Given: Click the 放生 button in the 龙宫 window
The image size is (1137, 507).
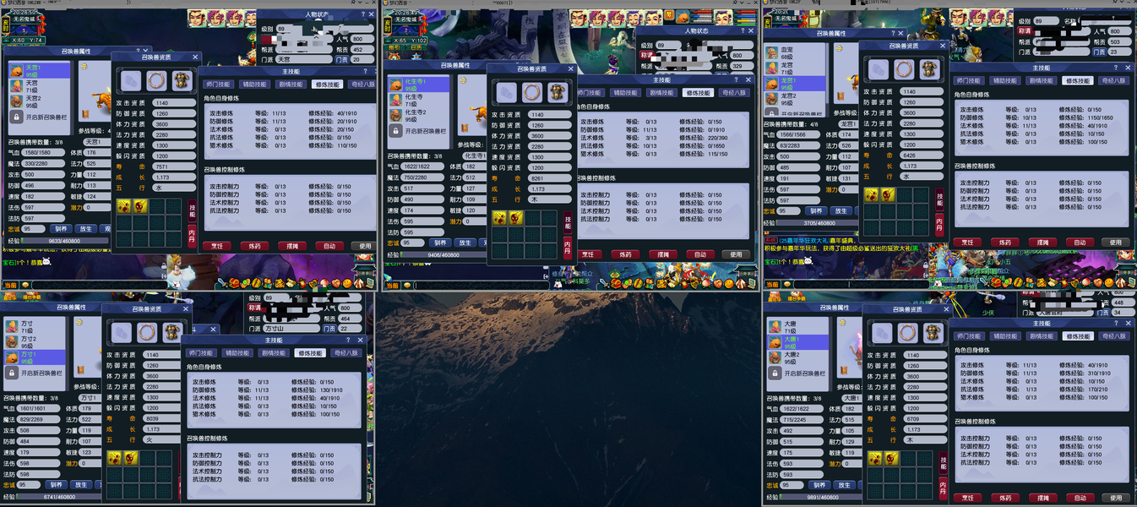Looking at the screenshot, I should click(x=841, y=211).
